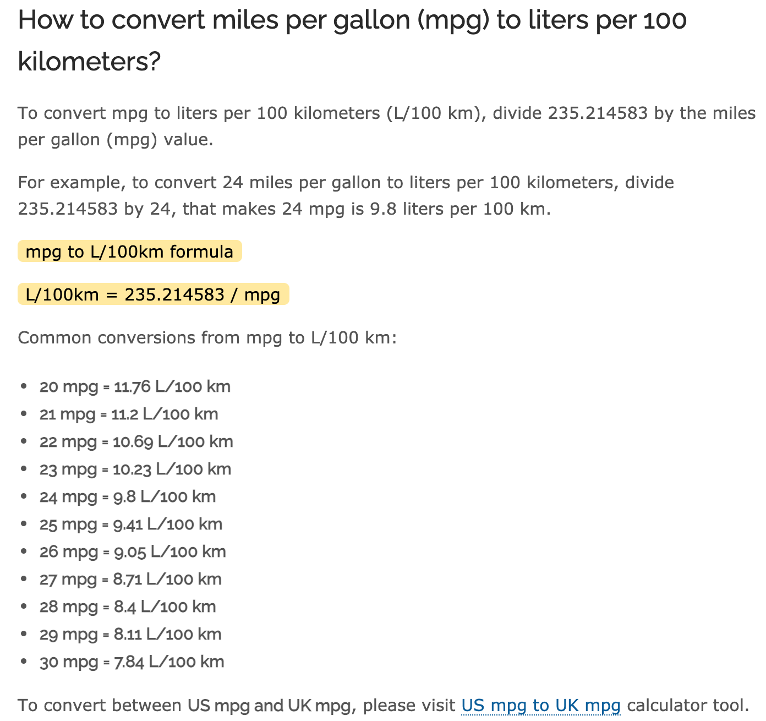Click the '22 mpg = 10.69 L/100 km' list item
766x721 pixels.
point(136,441)
